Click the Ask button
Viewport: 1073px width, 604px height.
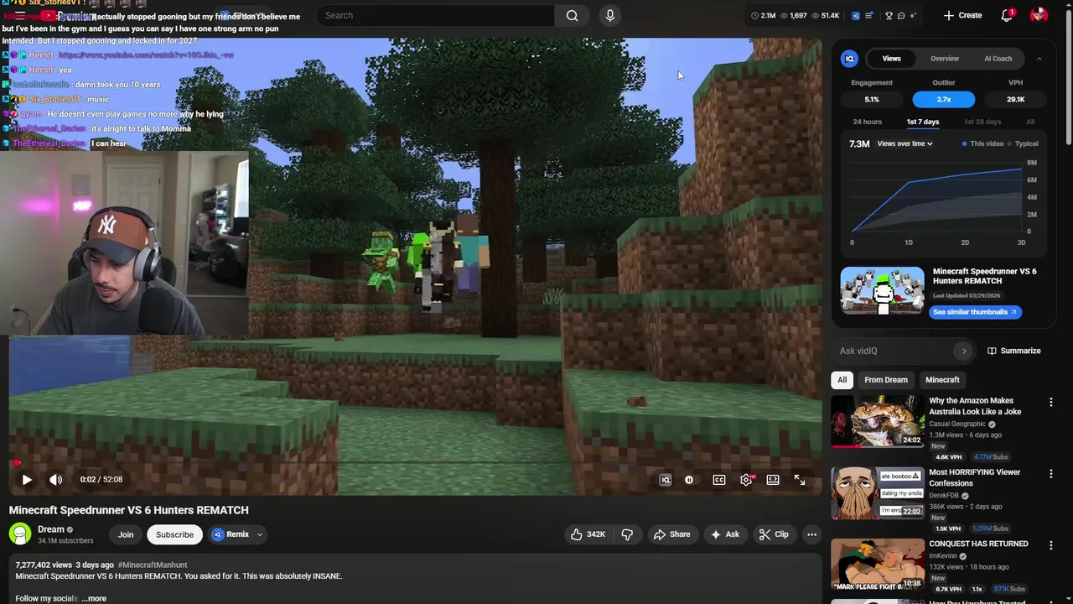pos(724,534)
